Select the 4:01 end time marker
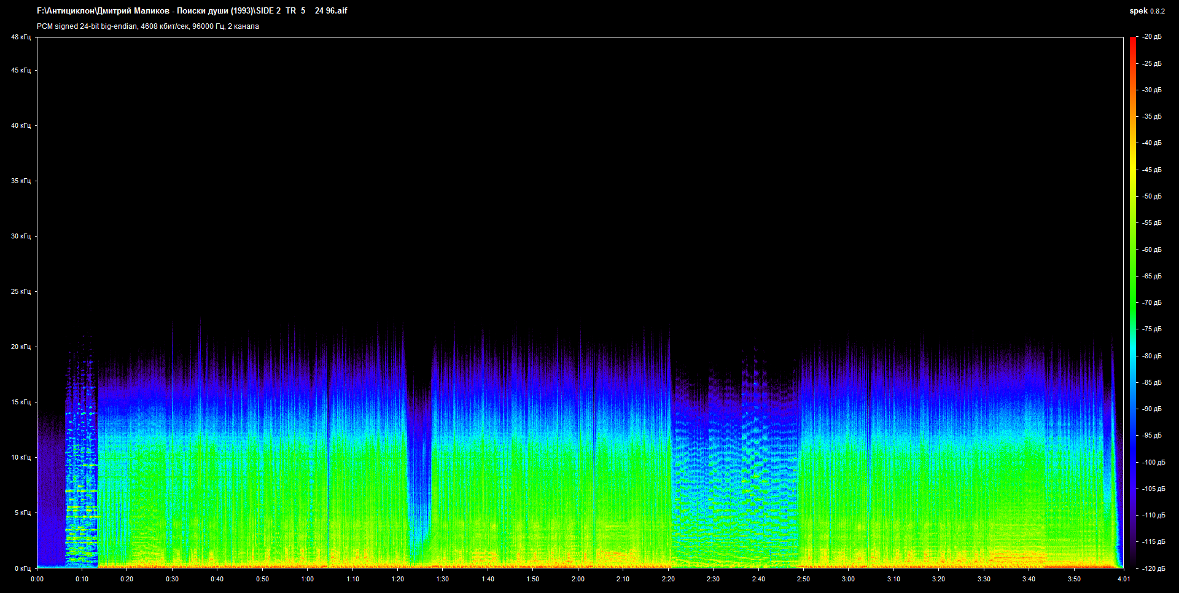Screen dimensions: 1179x593 pyautogui.click(x=1123, y=579)
